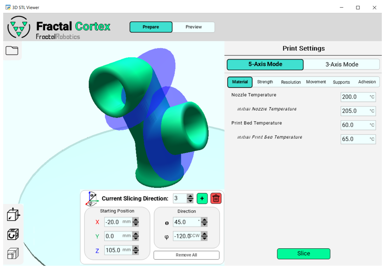The image size is (385, 269).
Task: Decrease phi direction angle
Action: tap(204, 238)
